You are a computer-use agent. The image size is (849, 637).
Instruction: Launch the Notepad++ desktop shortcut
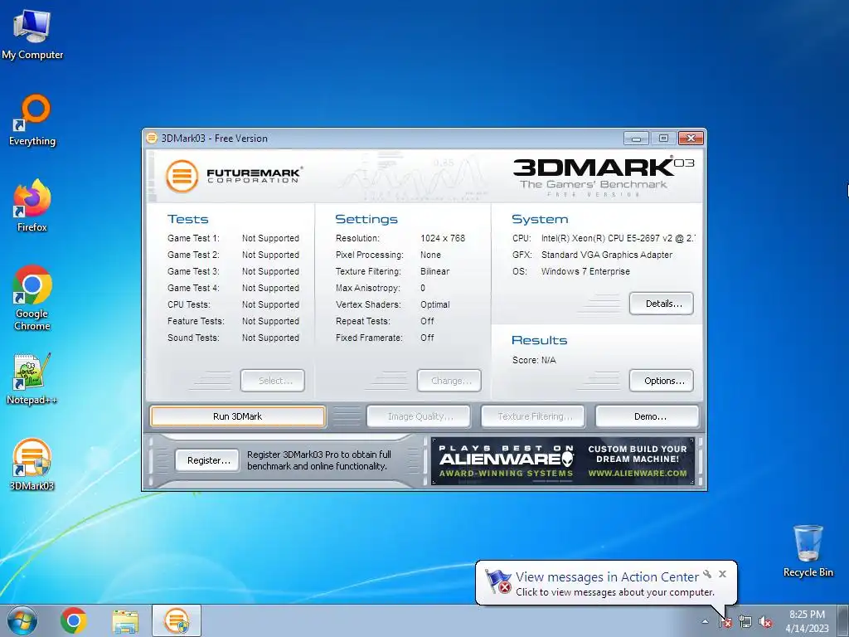tap(32, 378)
